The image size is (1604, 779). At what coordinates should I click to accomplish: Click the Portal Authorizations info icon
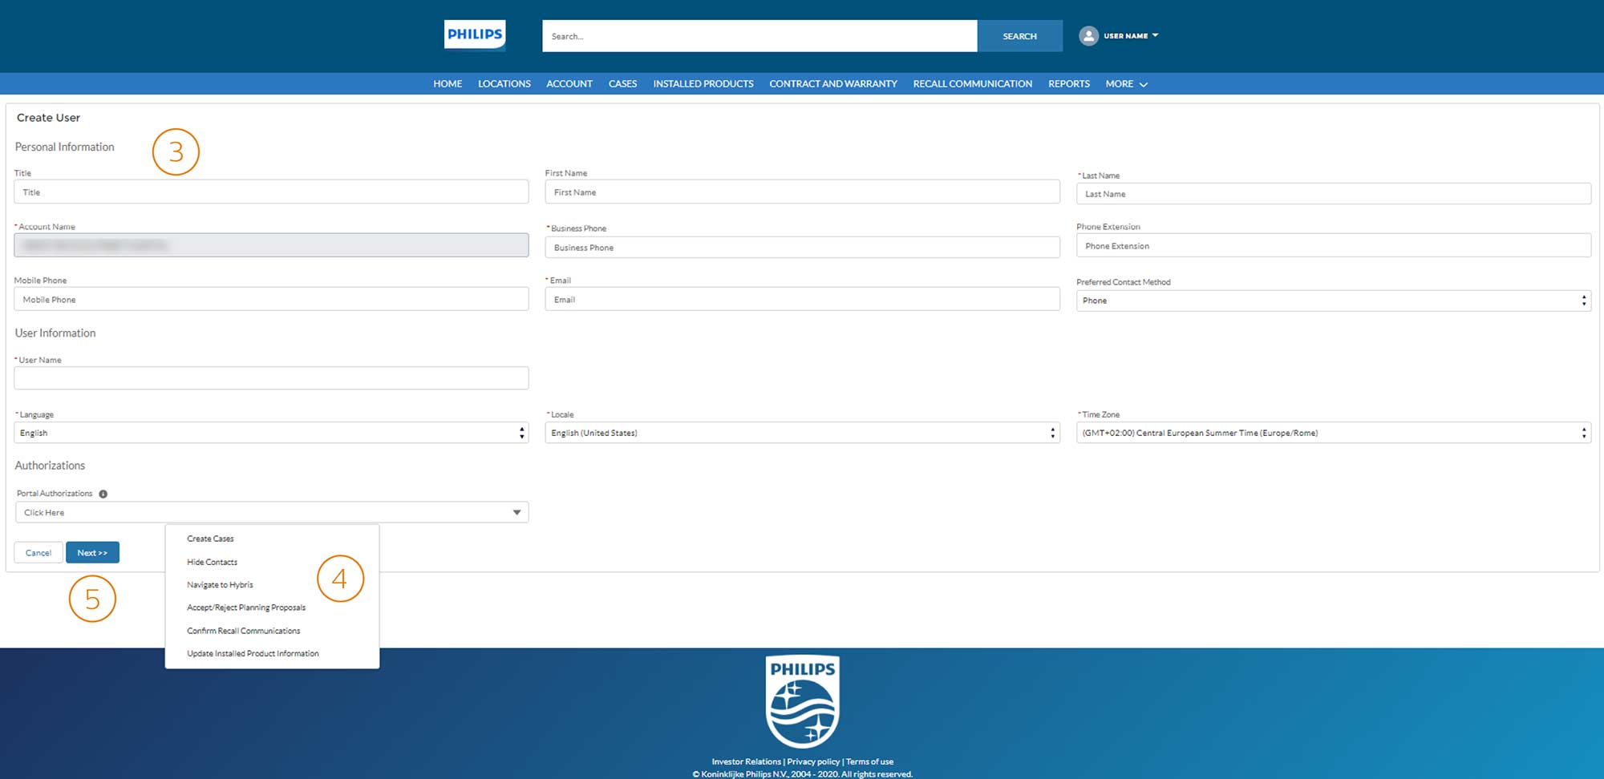coord(103,494)
